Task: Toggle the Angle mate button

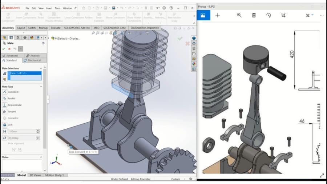Action: tap(5, 138)
